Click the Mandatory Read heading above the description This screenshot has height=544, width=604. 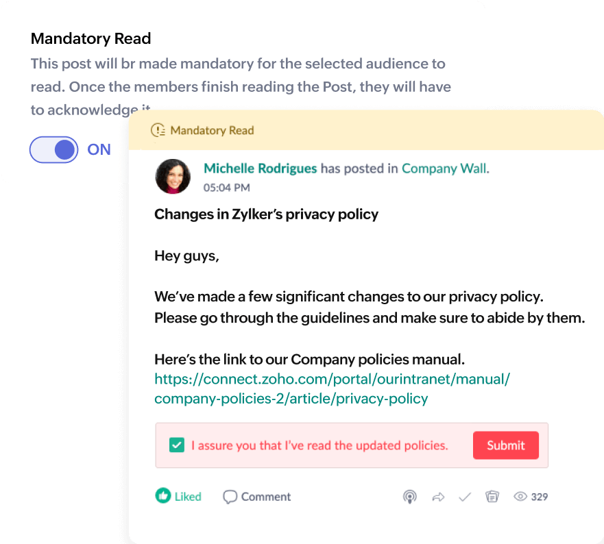(90, 38)
